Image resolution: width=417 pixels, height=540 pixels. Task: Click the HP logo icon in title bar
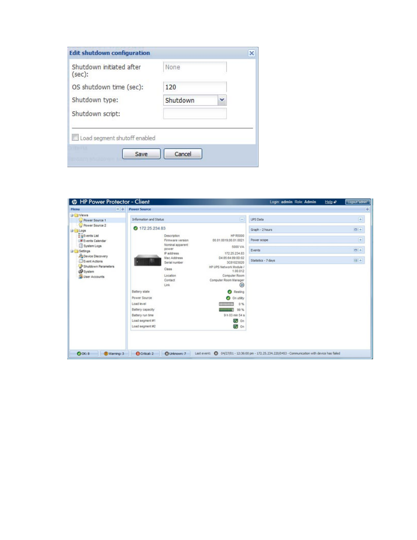[x=74, y=202]
